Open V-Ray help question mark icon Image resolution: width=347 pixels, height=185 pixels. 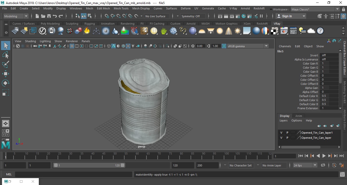(320, 31)
